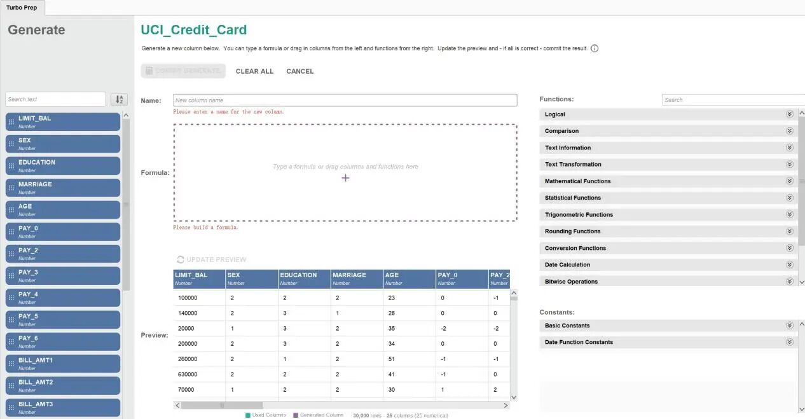This screenshot has width=805, height=419.
Task: Expand the Comparison functions group
Action: (x=790, y=131)
